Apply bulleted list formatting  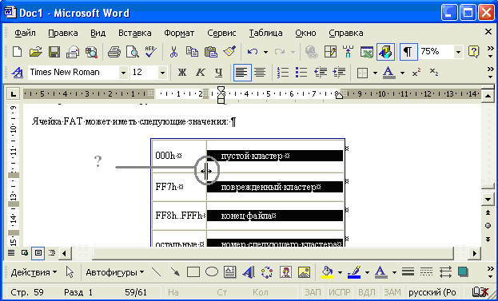301,73
